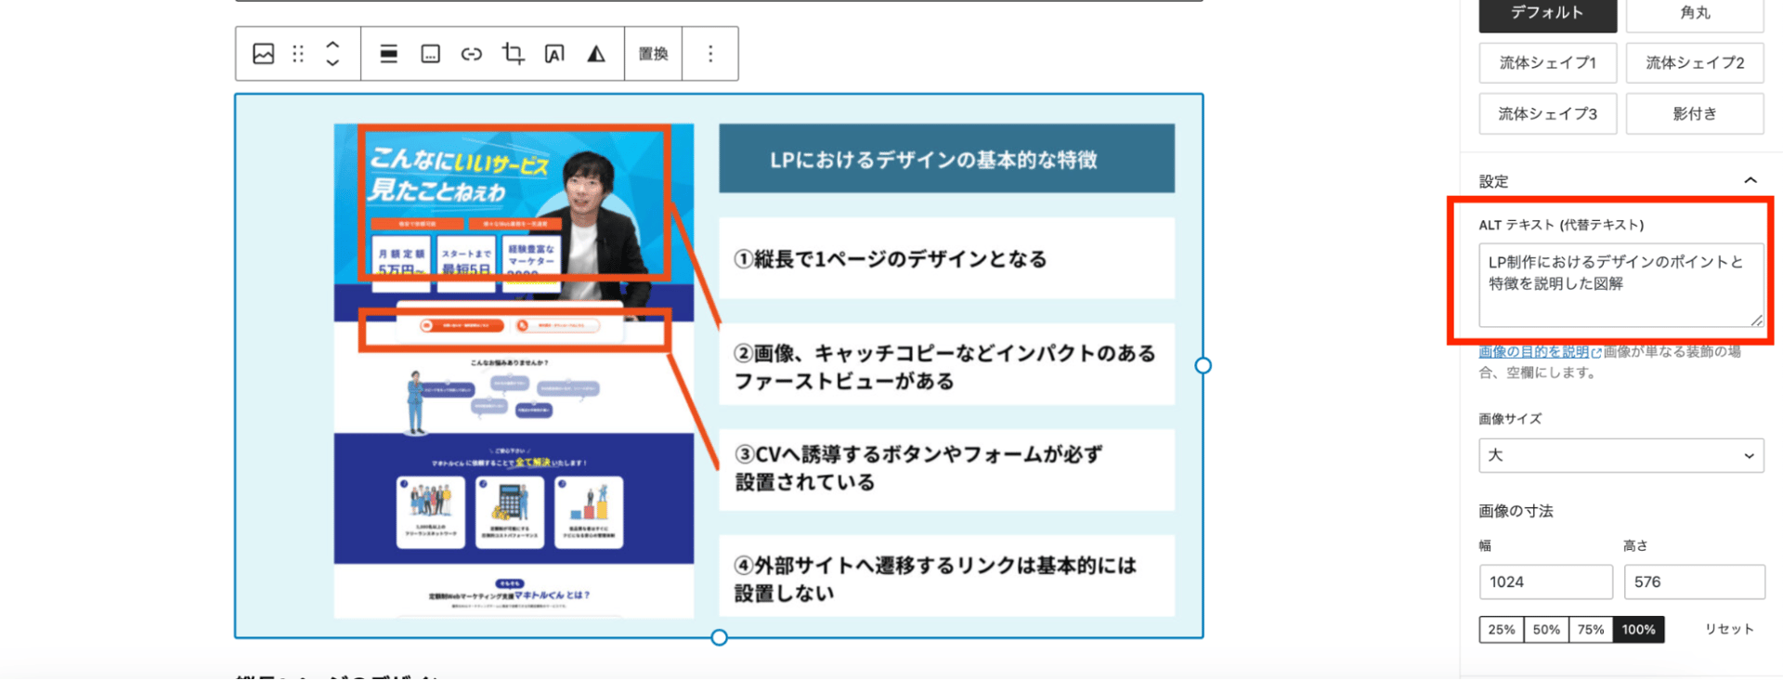Select the crop tool

513,54
